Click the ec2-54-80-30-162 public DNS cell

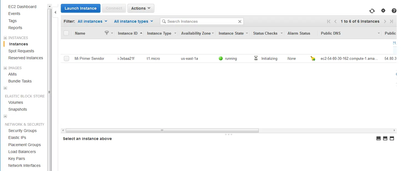(x=349, y=58)
